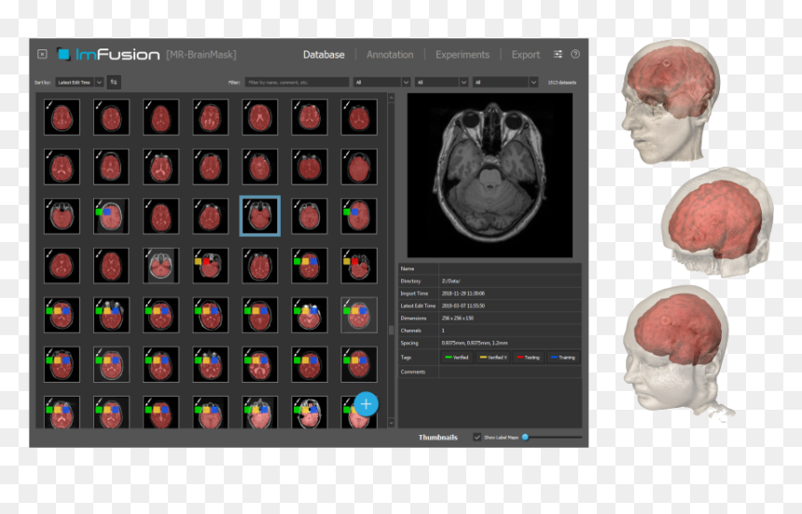Viewport: 802px width, 514px height.
Task: Click the Spacing value 0.9375mm
Action: [475, 343]
